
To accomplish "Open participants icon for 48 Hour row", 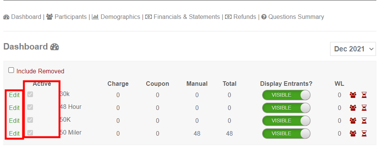I will pos(353,108).
